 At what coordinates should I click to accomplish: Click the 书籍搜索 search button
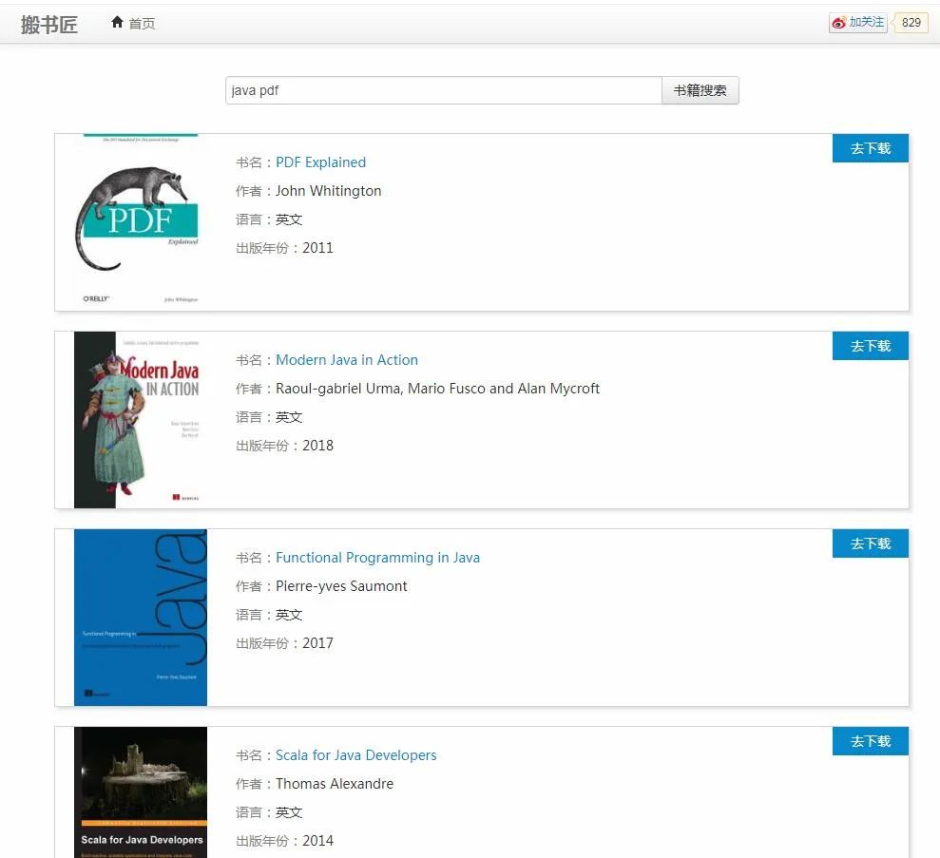[x=700, y=90]
